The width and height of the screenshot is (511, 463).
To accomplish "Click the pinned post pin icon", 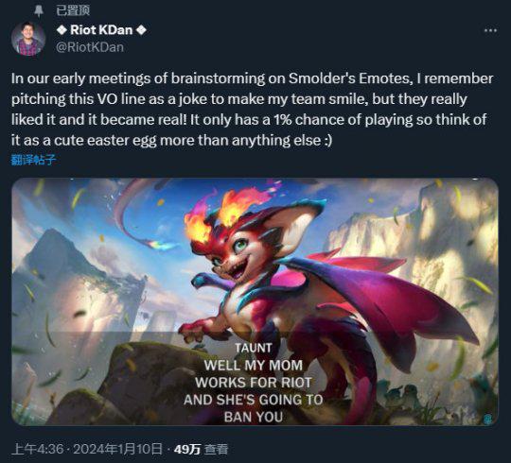I will tap(39, 10).
